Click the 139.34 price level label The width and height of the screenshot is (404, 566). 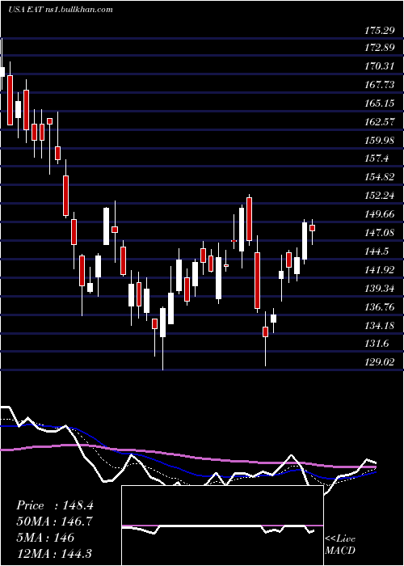(380, 289)
